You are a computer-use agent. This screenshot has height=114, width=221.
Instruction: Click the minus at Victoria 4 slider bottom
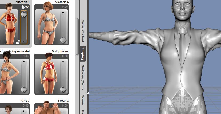click(24, 42)
